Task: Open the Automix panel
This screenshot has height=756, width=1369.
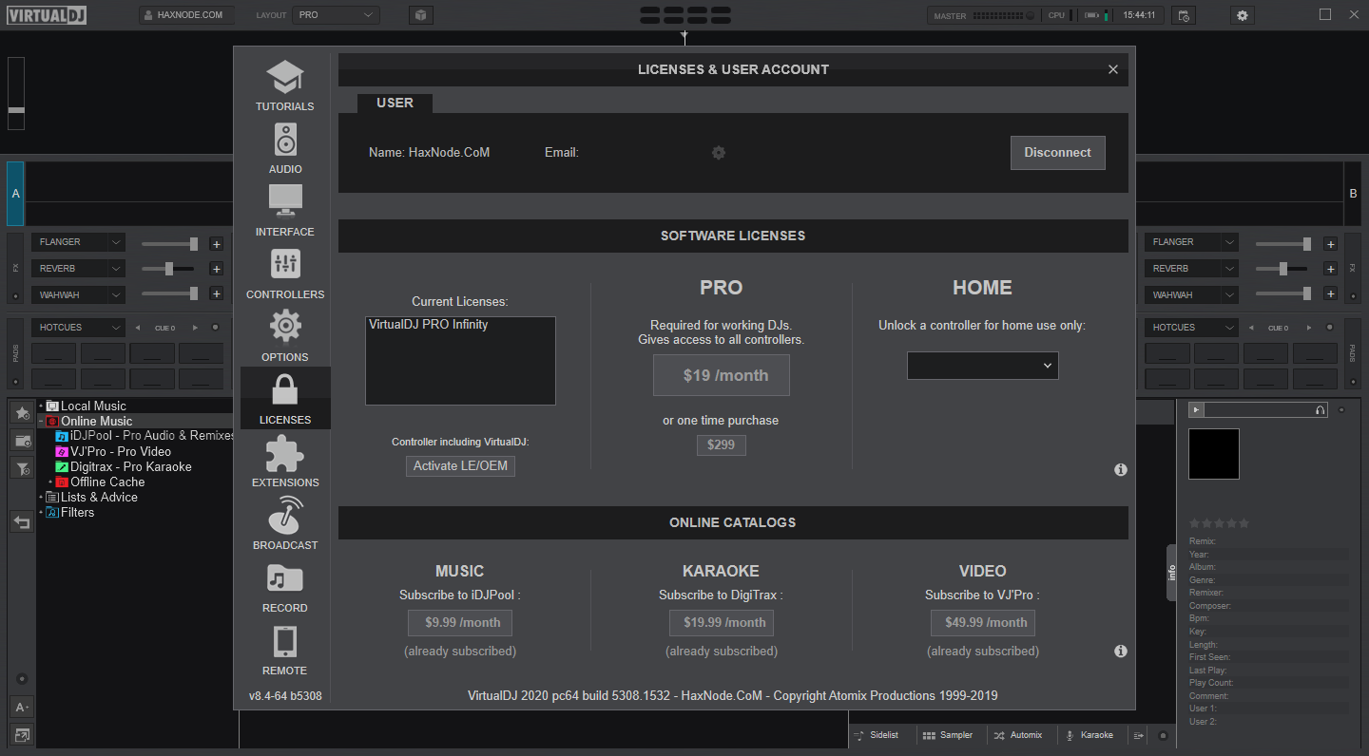Action: tap(1018, 735)
